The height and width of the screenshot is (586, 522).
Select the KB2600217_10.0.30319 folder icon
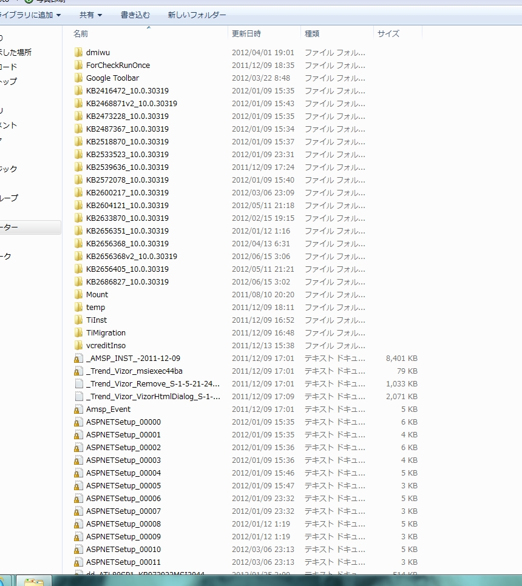point(78,192)
